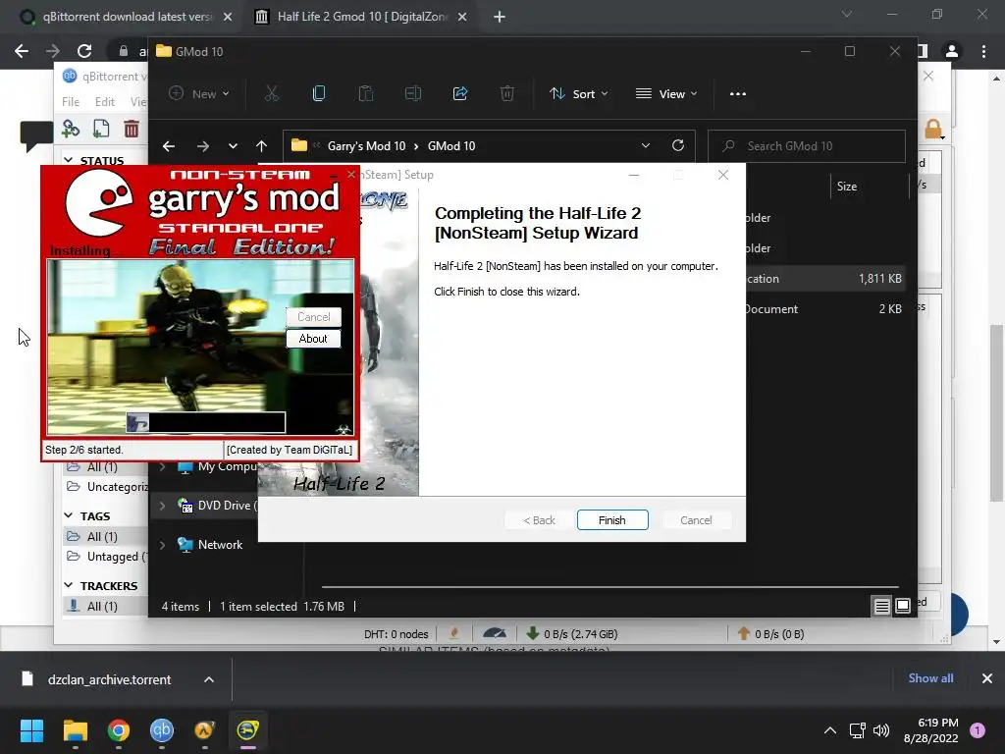The image size is (1005, 754).
Task: Click the Size column header
Action: tap(847, 187)
